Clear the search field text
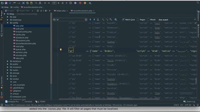Screen dimensions: 200x112 click(86, 20)
